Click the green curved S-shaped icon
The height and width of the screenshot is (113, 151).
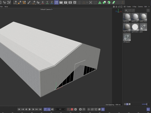click(x=114, y=3)
